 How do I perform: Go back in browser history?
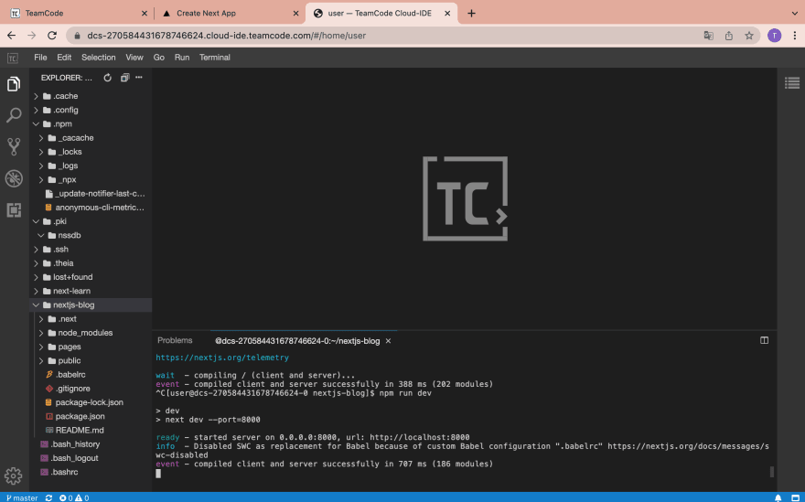(11, 36)
